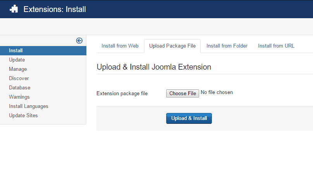Select Database in the sidebar

20,88
